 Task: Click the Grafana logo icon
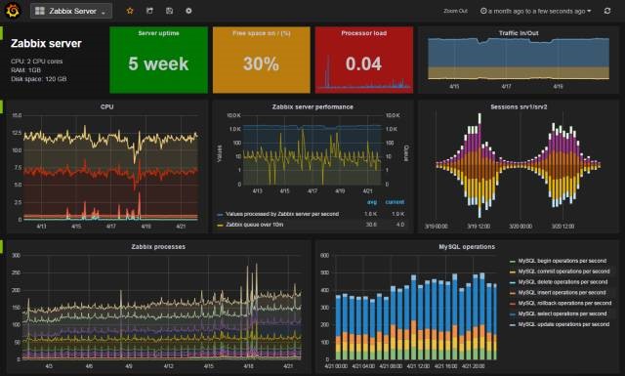coord(13,11)
